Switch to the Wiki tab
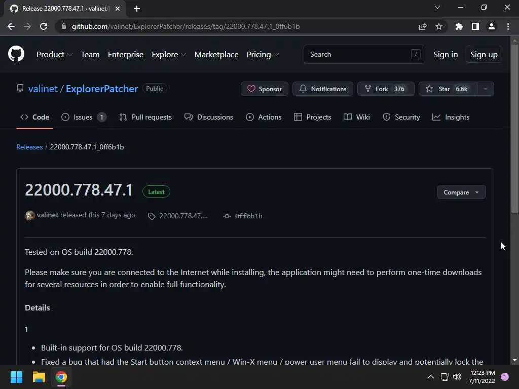Viewport: 519px width, 389px height. click(x=356, y=117)
